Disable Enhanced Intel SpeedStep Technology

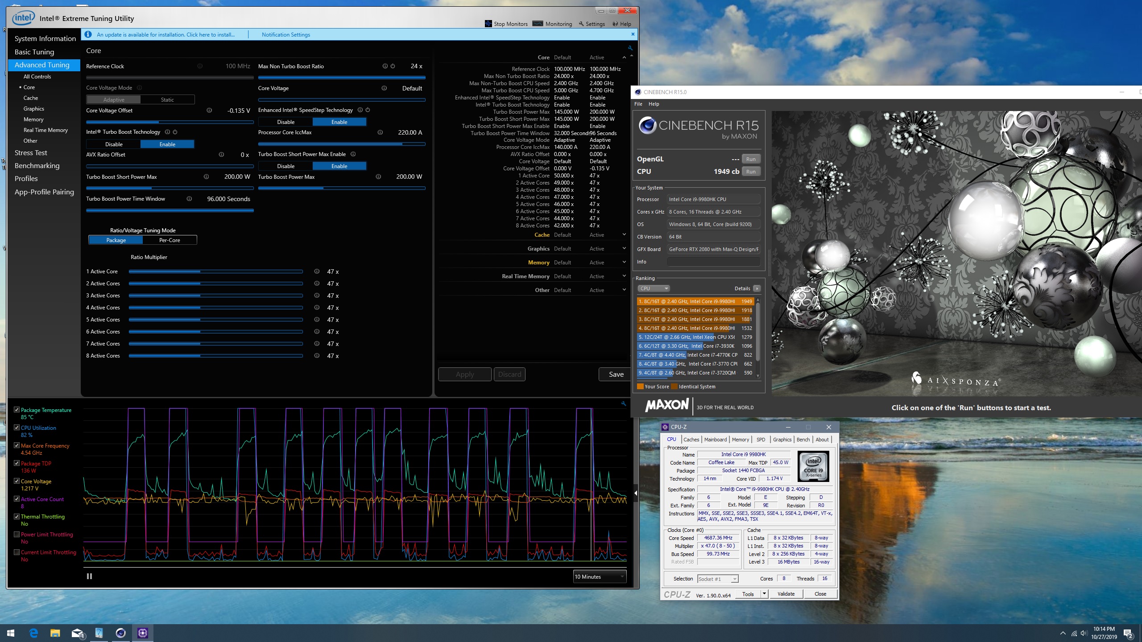pyautogui.click(x=285, y=122)
